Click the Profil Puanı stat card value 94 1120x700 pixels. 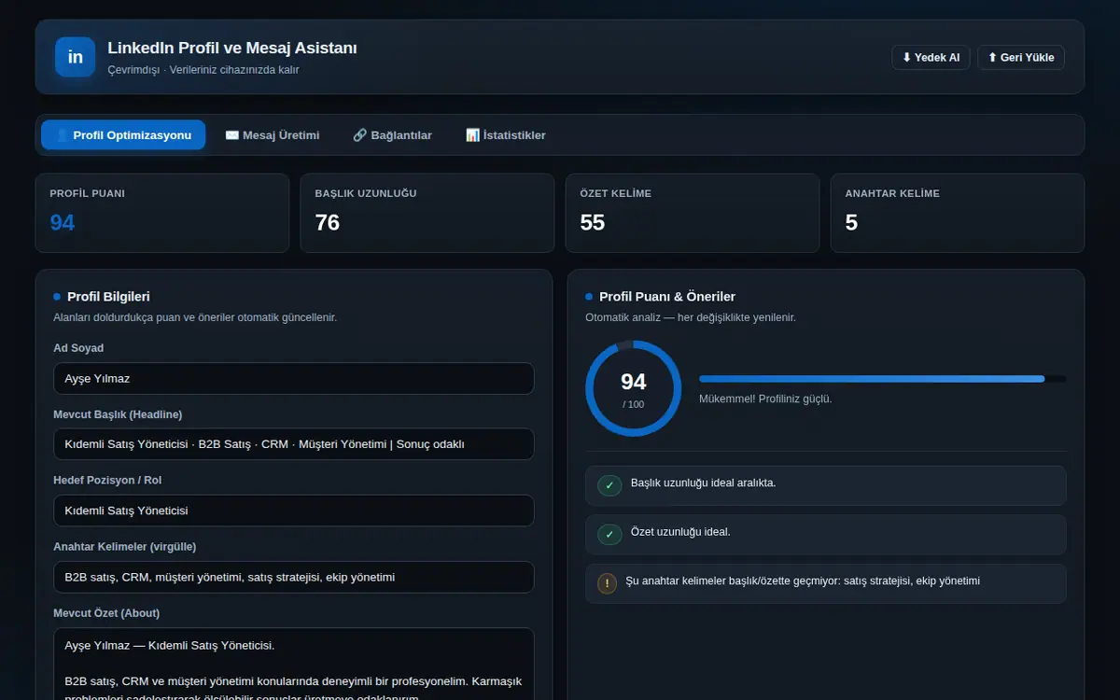pos(63,222)
